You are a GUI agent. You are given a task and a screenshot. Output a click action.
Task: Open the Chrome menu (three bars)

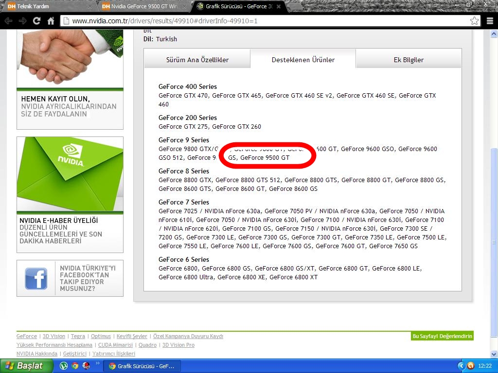point(490,21)
